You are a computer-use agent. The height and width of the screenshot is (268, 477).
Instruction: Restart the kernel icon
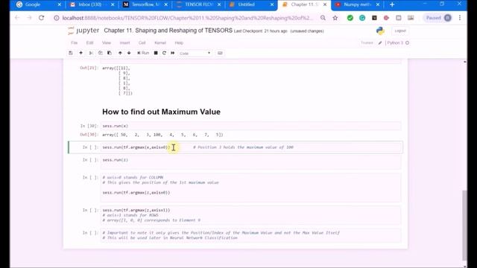(164, 53)
